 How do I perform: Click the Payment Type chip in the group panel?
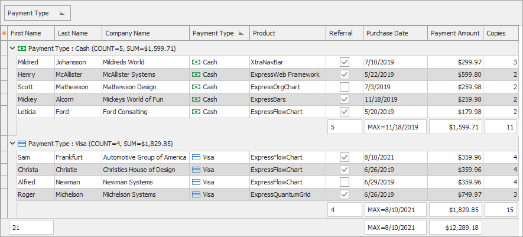tap(37, 12)
